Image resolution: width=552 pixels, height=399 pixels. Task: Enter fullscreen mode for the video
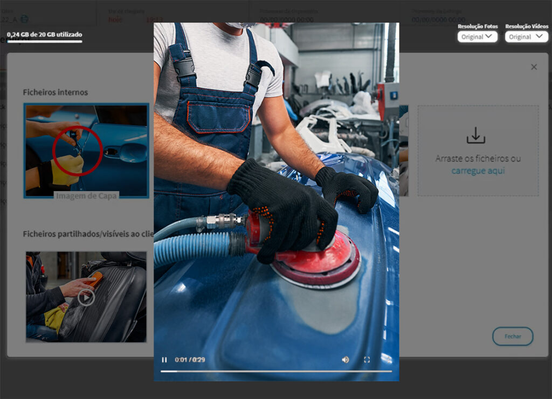click(x=367, y=360)
